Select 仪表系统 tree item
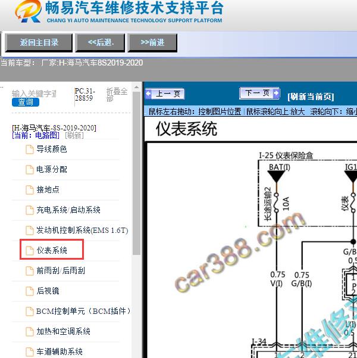 (x=52, y=250)
